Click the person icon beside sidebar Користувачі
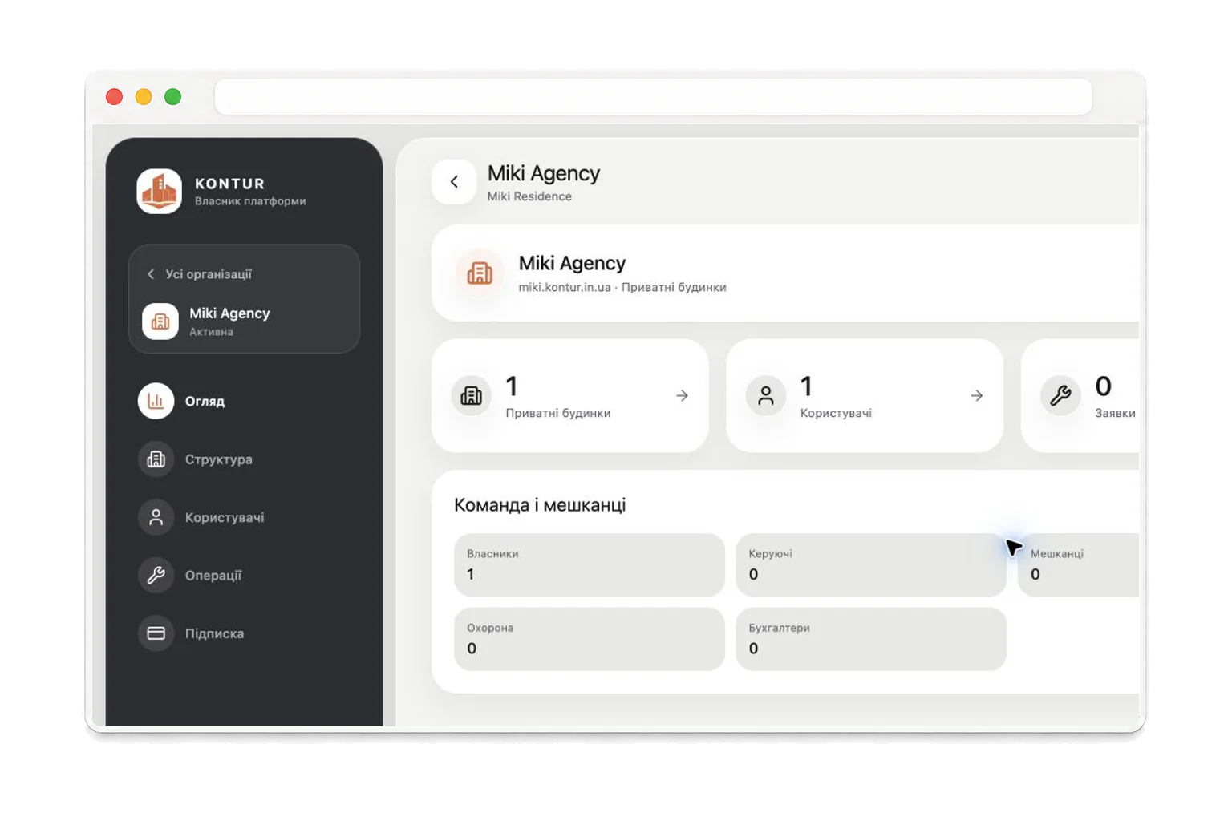The image size is (1232, 821). 156,517
